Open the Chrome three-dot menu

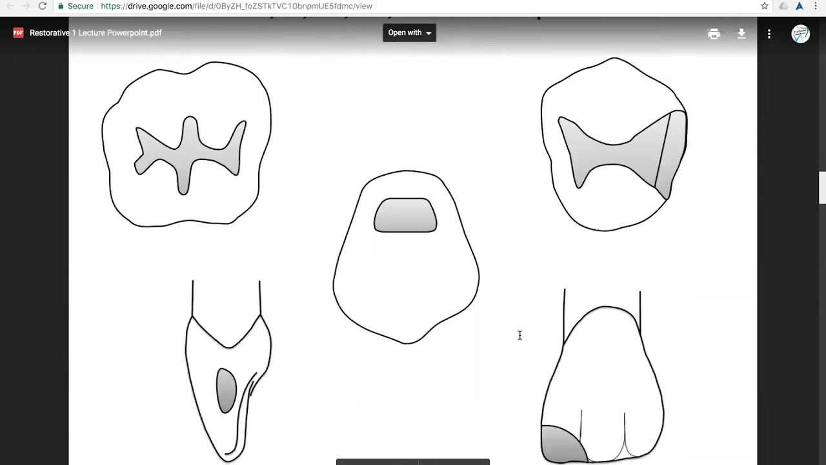(x=816, y=6)
